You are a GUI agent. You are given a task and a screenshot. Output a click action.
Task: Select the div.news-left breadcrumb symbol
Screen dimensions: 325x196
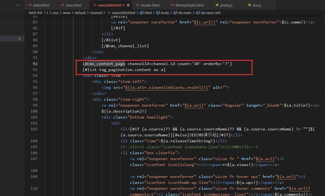210,13
